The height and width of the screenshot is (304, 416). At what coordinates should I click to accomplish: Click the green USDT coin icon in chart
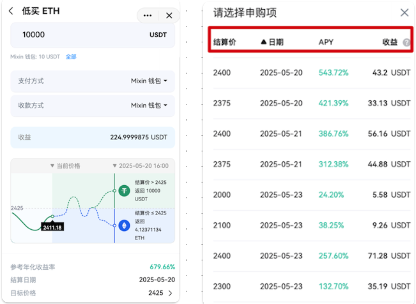coord(124,191)
